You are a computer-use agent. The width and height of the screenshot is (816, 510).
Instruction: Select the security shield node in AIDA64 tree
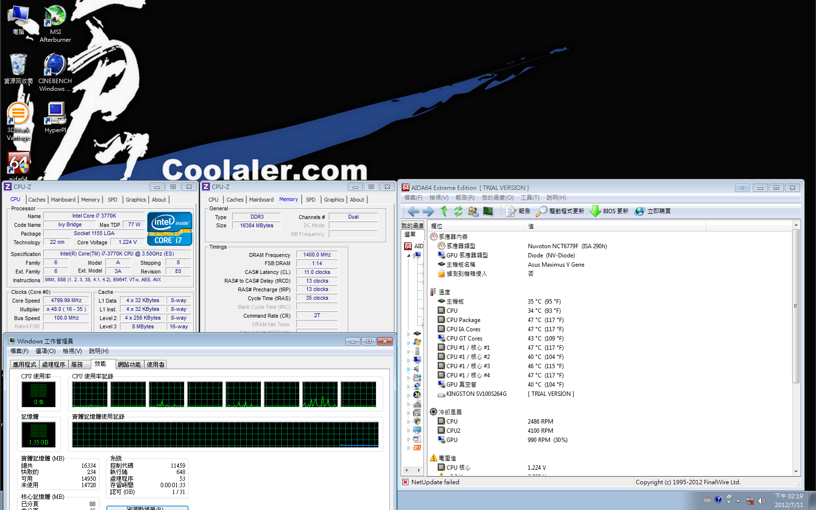click(x=417, y=421)
